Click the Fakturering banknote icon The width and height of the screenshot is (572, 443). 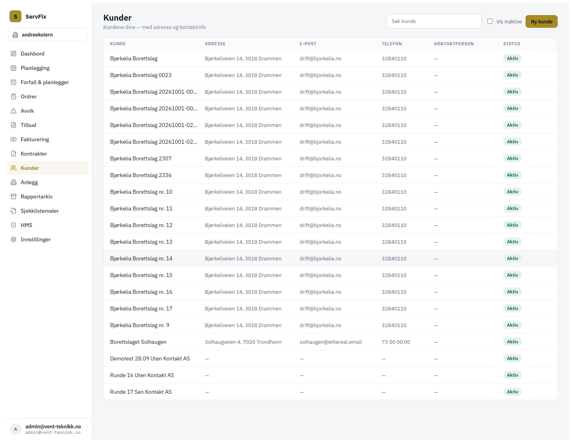point(14,139)
